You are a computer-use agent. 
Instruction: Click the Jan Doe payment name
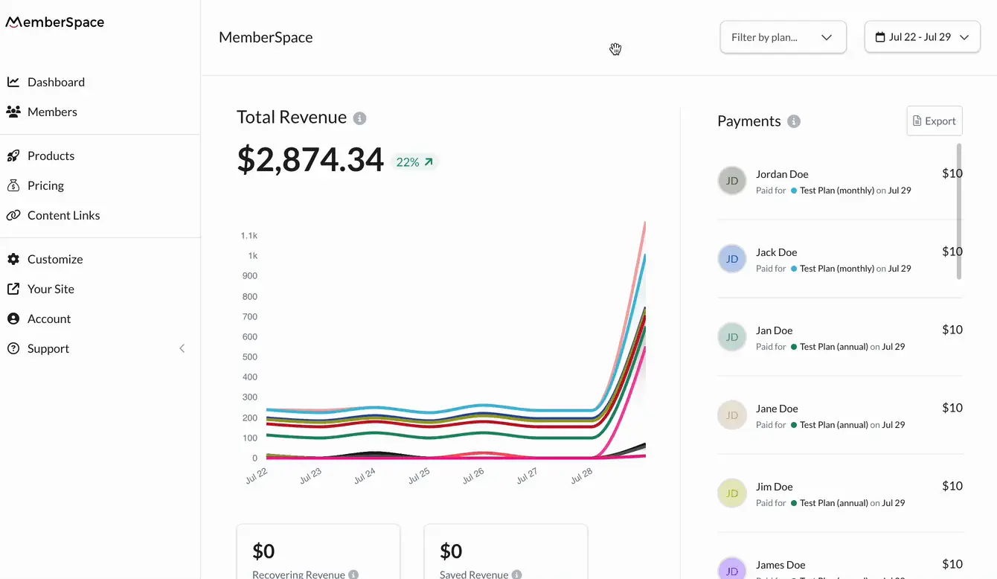pos(774,330)
